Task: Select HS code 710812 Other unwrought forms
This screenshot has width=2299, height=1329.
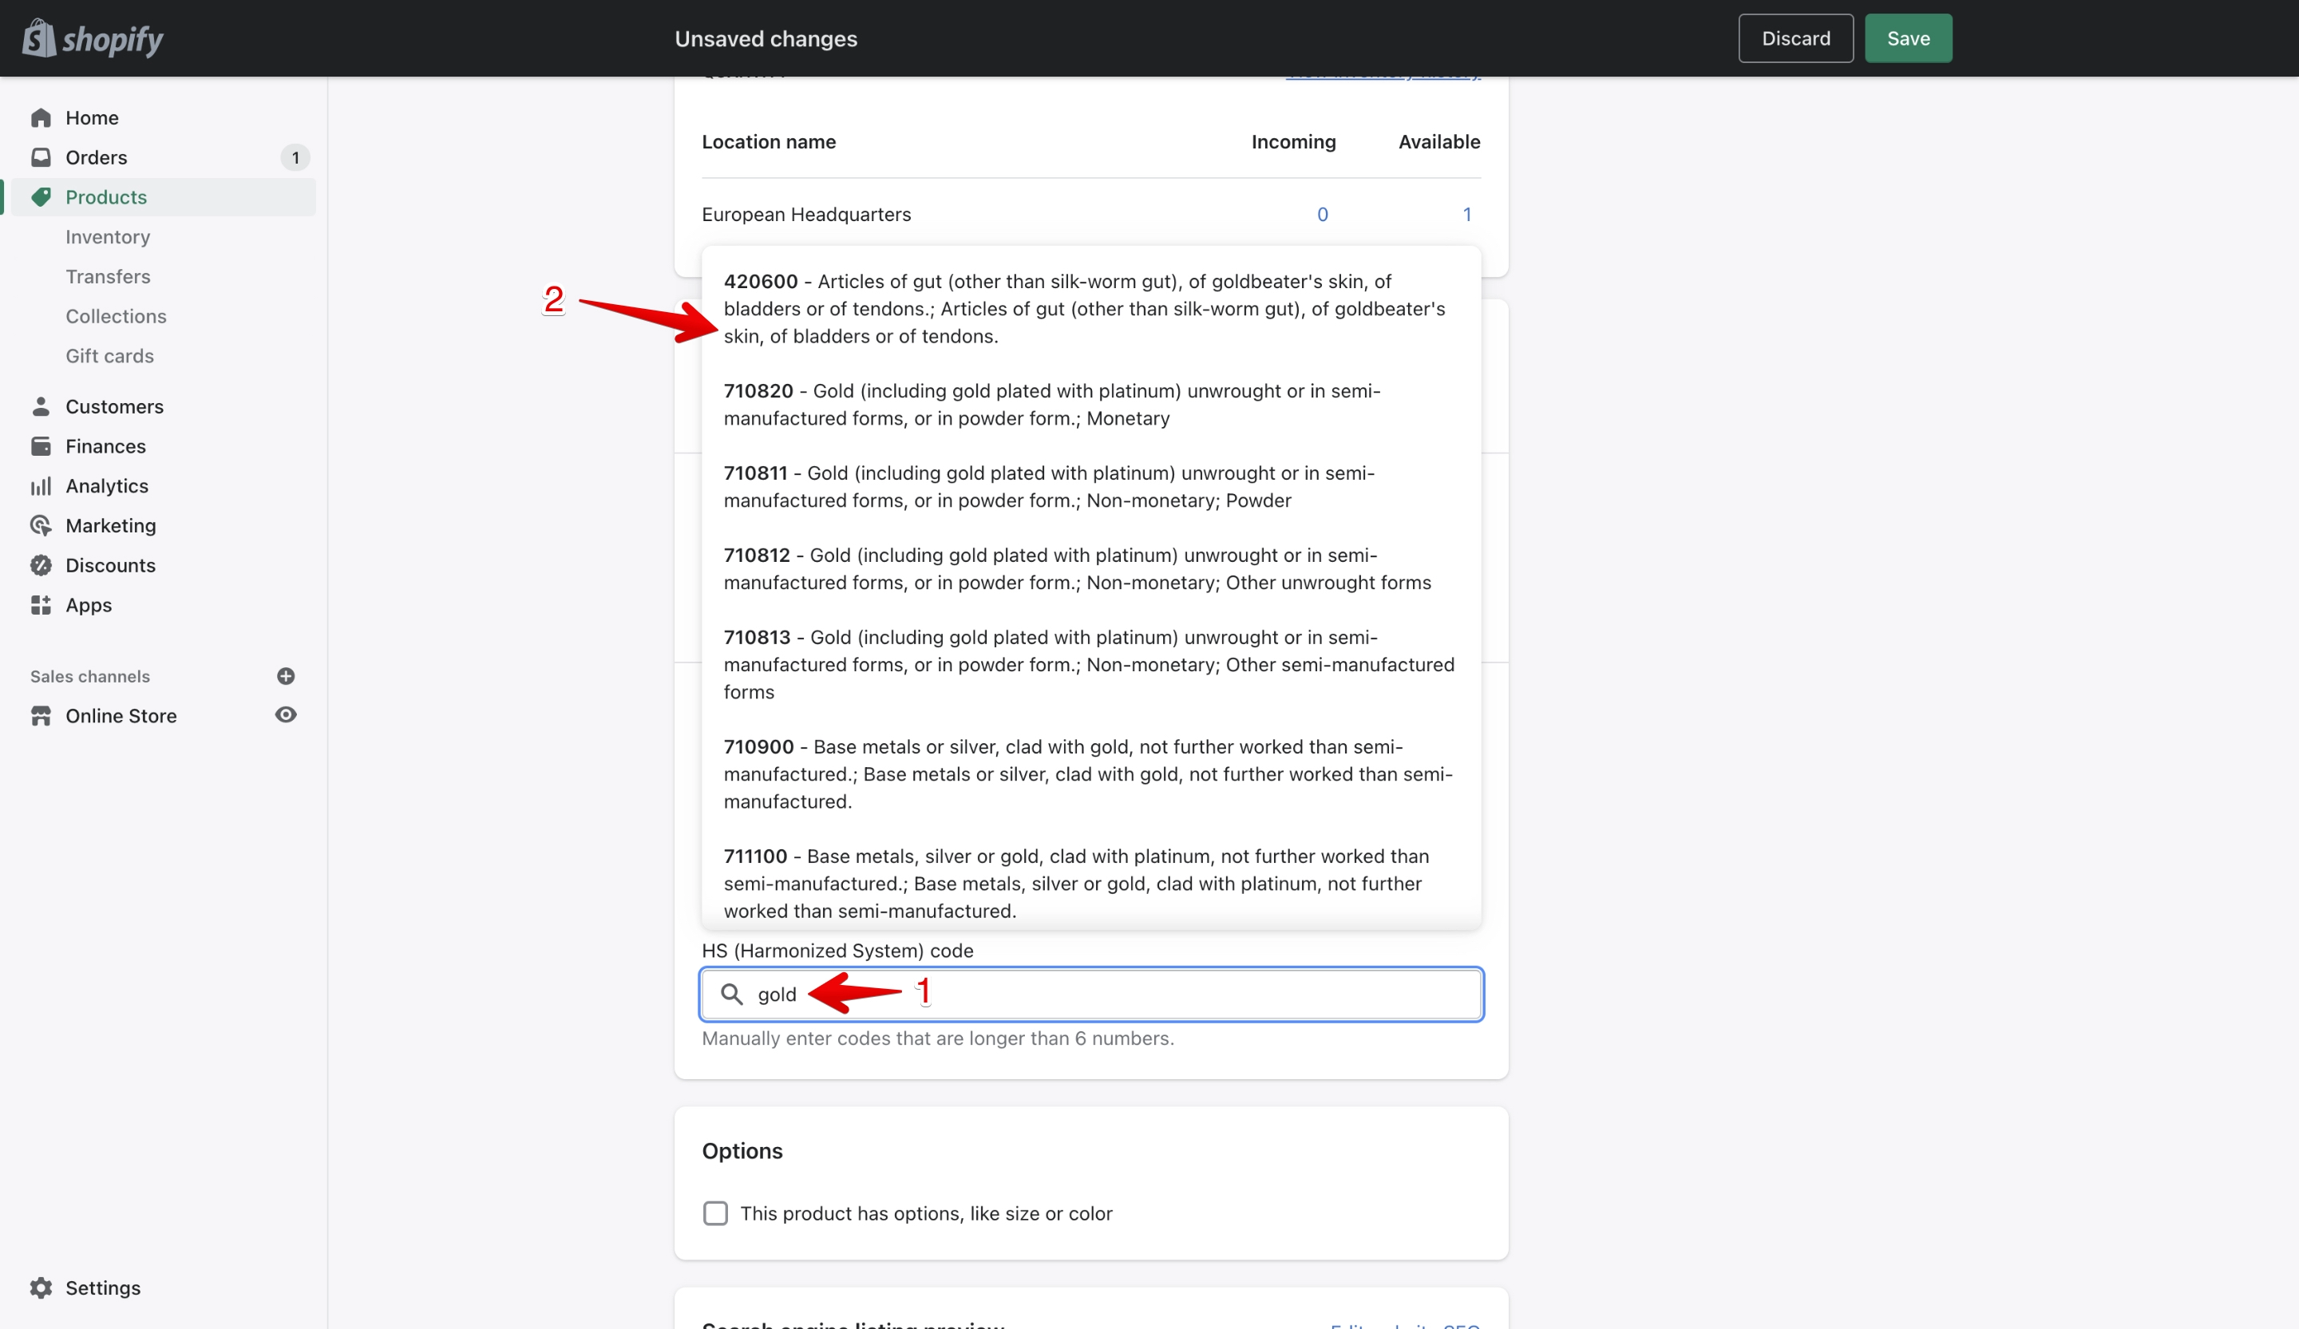Action: click(x=1091, y=568)
